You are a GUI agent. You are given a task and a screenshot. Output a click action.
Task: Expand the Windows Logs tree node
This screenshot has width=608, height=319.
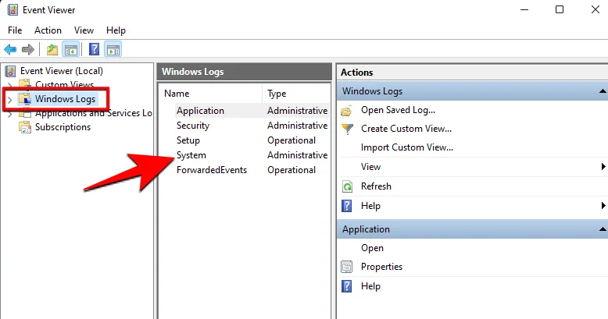[9, 99]
